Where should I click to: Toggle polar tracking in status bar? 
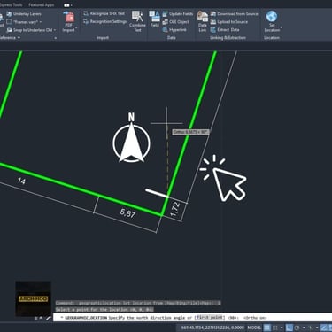pos(297,328)
